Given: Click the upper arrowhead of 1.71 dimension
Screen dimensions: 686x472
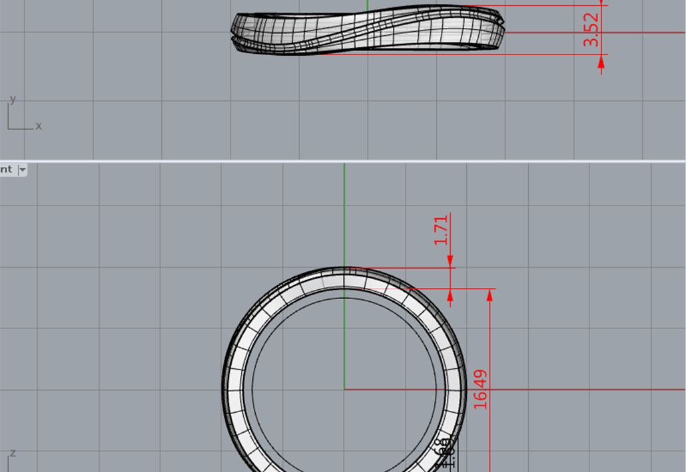Looking at the screenshot, I should pos(450,261).
